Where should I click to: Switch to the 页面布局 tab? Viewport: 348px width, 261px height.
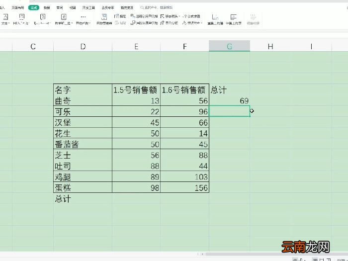click(18, 7)
